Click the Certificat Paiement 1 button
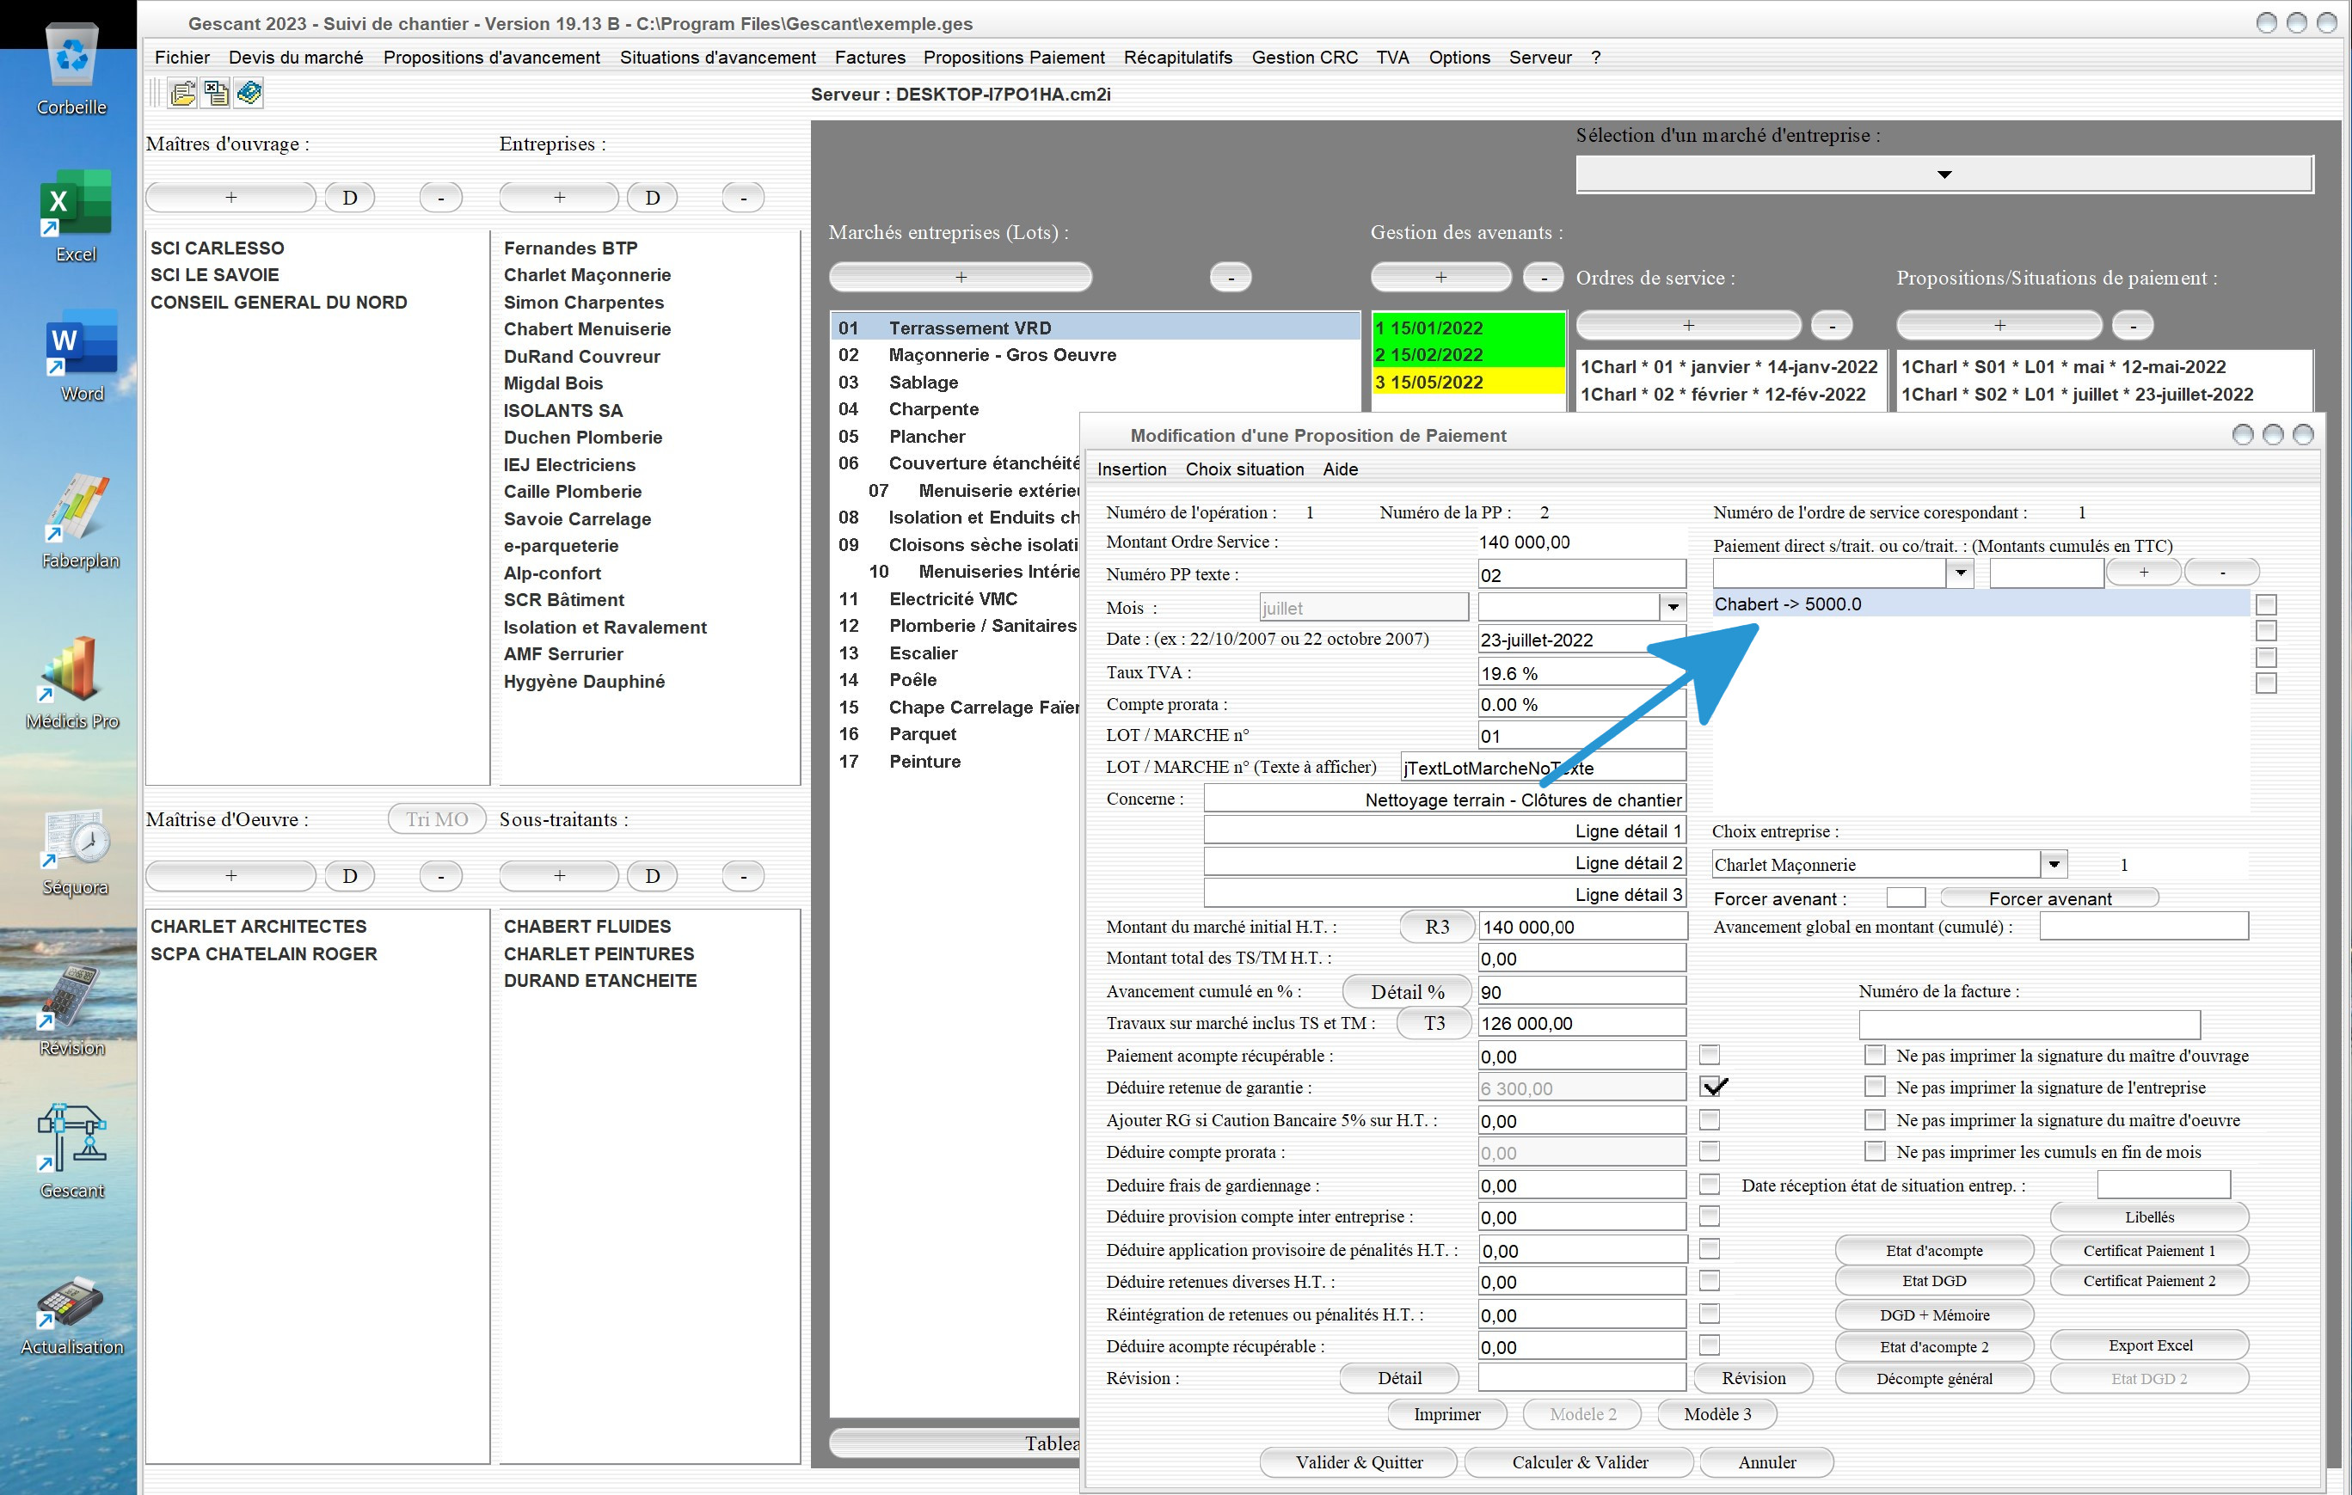This screenshot has width=2352, height=1495. (x=2149, y=1250)
